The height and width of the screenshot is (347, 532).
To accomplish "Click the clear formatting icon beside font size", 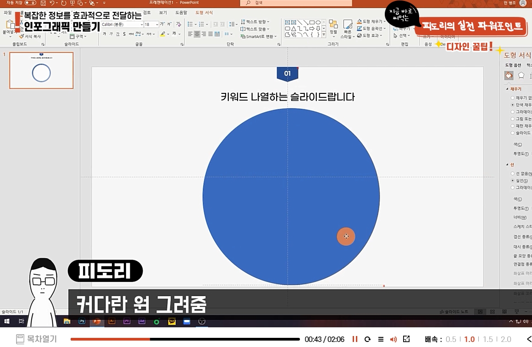I will pos(178,24).
